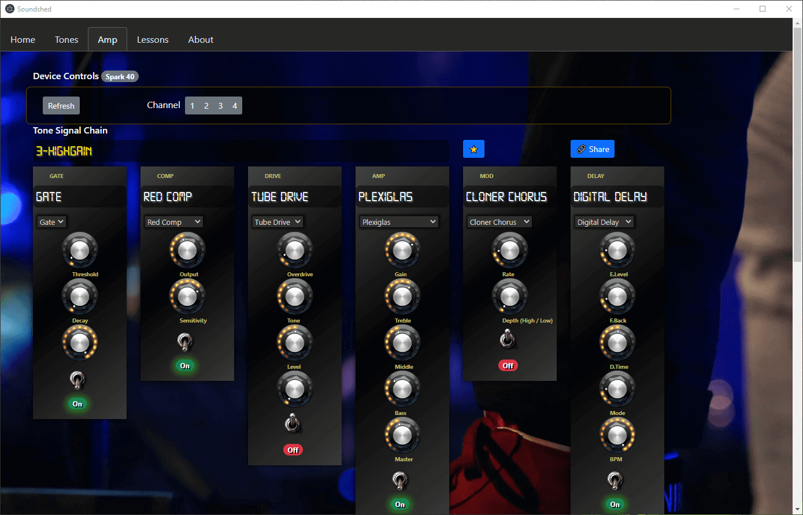The image size is (803, 515).
Task: Flip the Red Comp toggle switch
Action: tap(185, 342)
